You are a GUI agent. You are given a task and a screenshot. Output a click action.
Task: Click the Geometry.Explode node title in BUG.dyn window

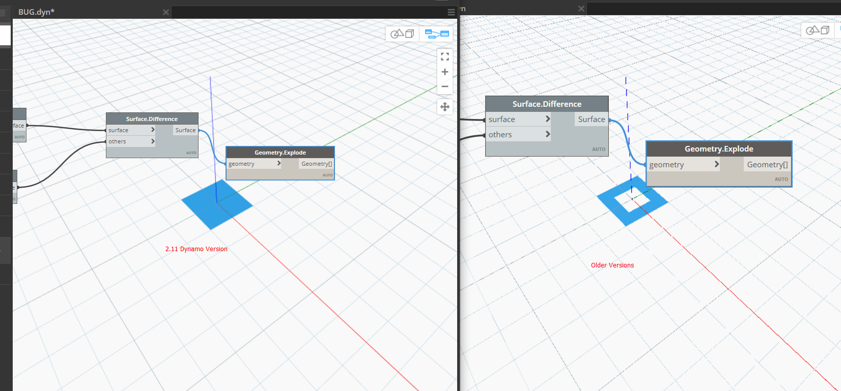pos(280,153)
